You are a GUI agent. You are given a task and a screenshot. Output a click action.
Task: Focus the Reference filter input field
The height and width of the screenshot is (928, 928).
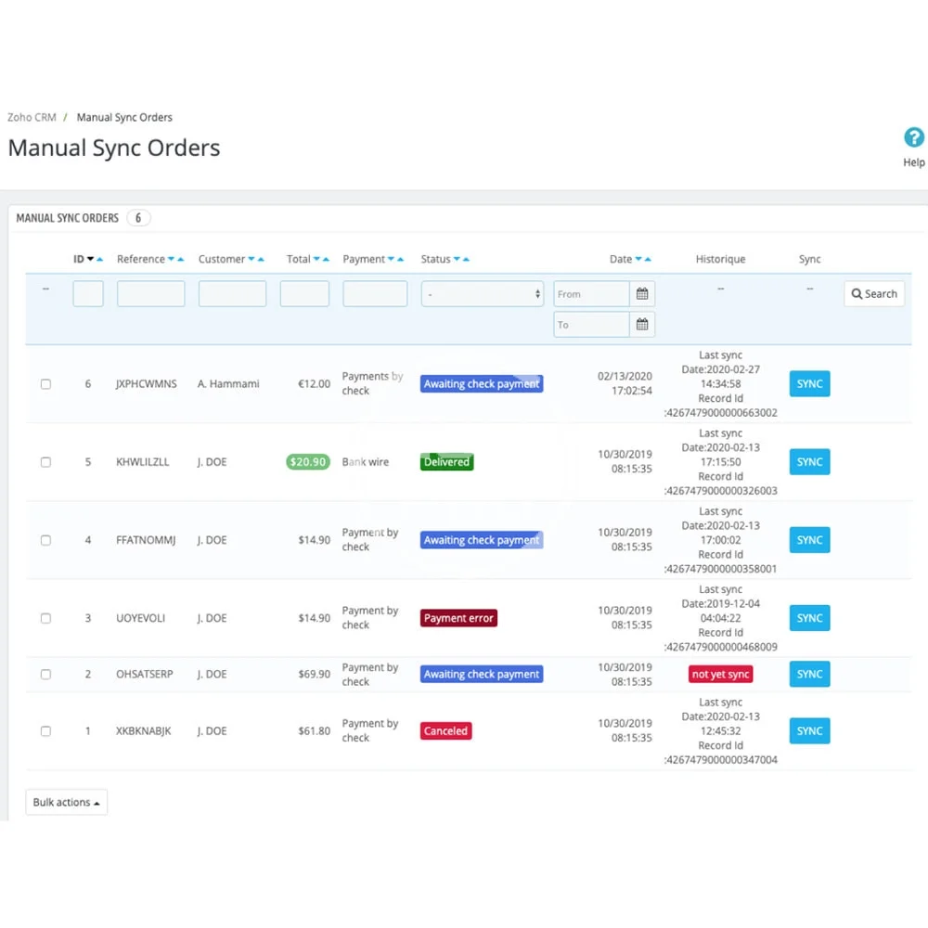coord(151,293)
